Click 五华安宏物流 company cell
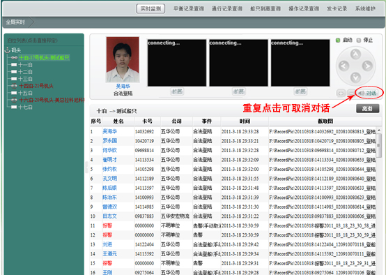386x275 pixels. pyautogui.click(x=175, y=216)
